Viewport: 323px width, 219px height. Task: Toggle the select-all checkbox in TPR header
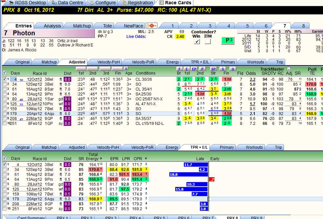point(4,158)
